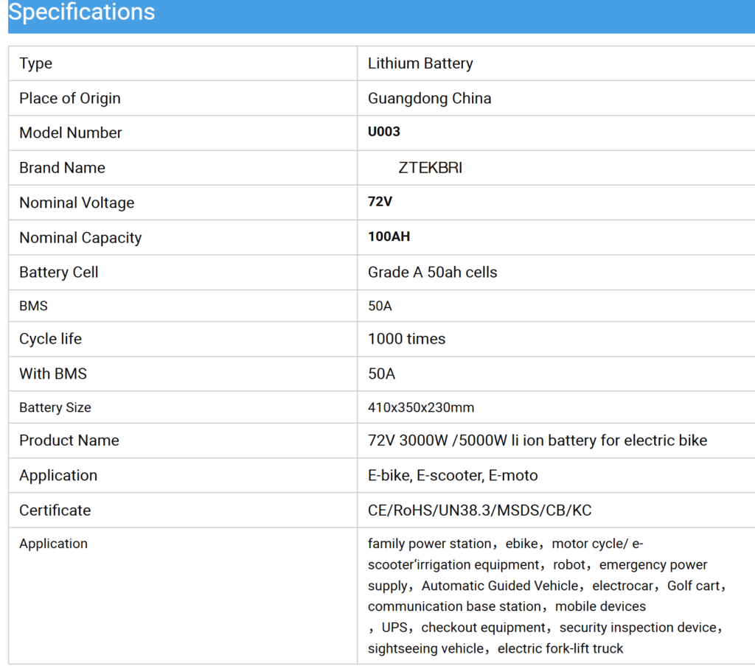The image size is (755, 666).
Task: Click the Cycle life label
Action: (50, 339)
